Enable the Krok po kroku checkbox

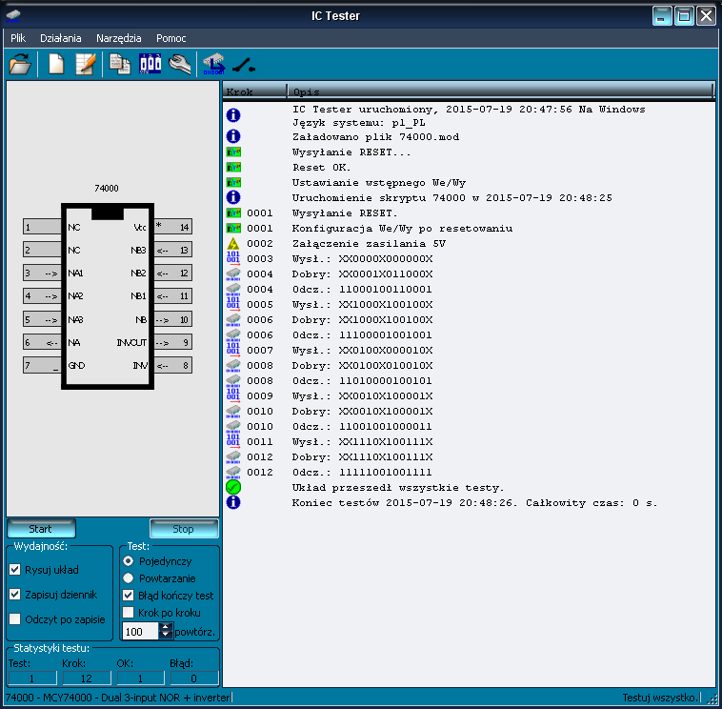[129, 613]
